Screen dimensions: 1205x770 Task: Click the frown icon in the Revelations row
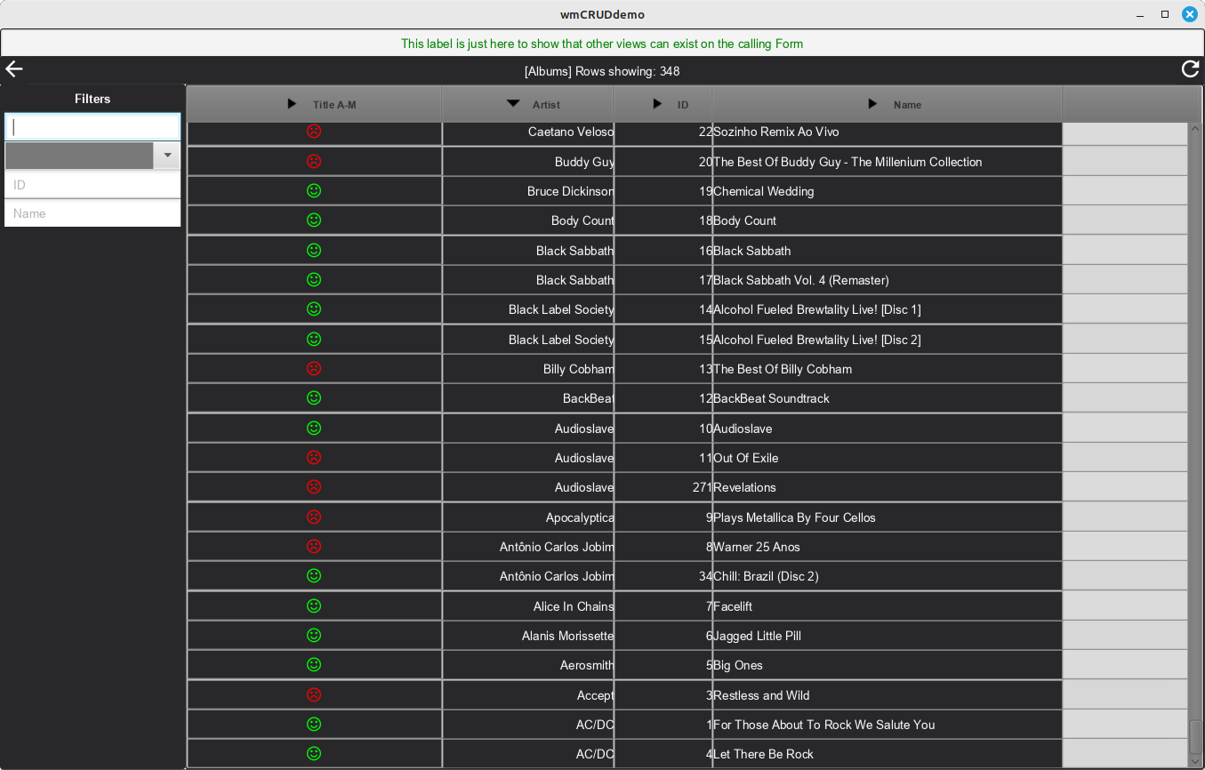point(314,487)
